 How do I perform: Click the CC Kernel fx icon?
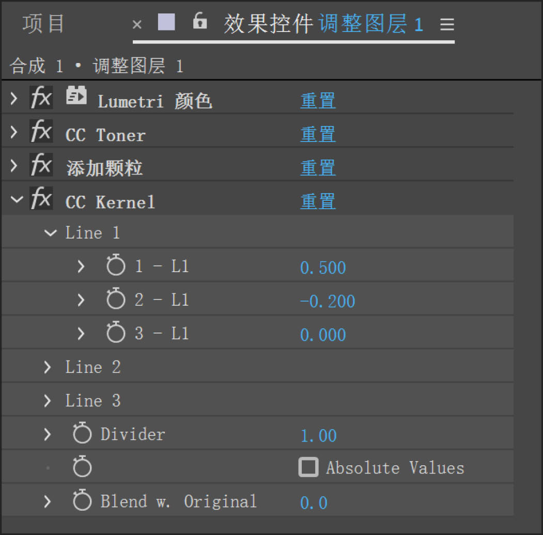click(41, 199)
